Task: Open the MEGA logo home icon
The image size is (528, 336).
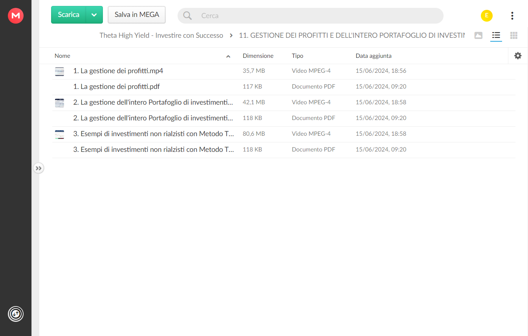Action: tap(16, 16)
